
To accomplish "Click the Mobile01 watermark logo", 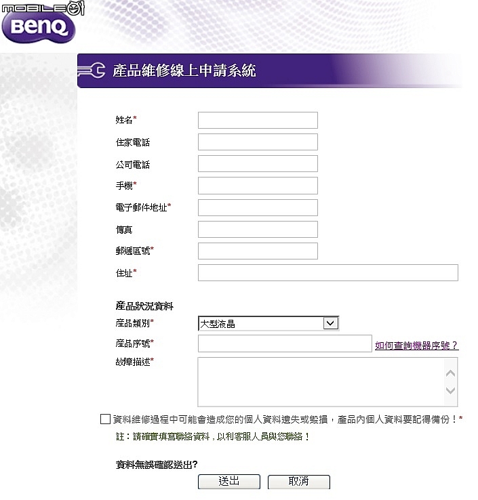I will pyautogui.click(x=43, y=7).
